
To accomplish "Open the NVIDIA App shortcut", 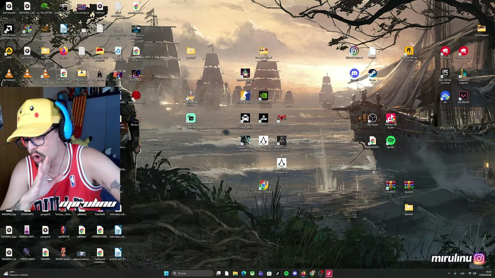I will (263, 98).
